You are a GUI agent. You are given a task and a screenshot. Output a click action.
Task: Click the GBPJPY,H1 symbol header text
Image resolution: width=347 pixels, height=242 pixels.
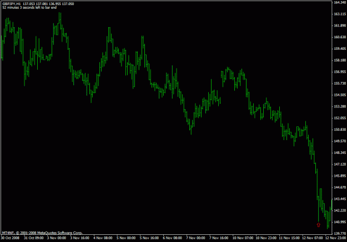coord(12,4)
